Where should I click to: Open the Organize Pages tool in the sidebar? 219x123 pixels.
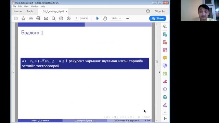pyautogui.click(x=165, y=73)
